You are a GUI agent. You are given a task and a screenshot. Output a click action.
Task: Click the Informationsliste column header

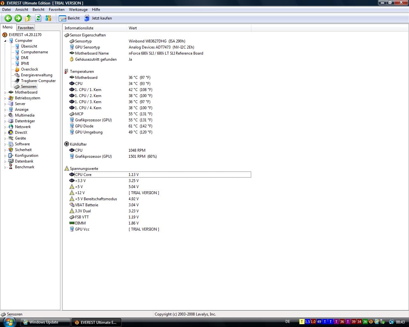coord(95,28)
